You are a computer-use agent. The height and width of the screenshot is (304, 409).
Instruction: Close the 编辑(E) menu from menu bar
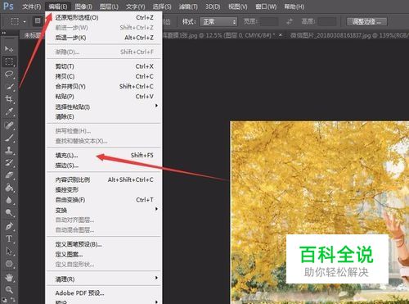58,7
